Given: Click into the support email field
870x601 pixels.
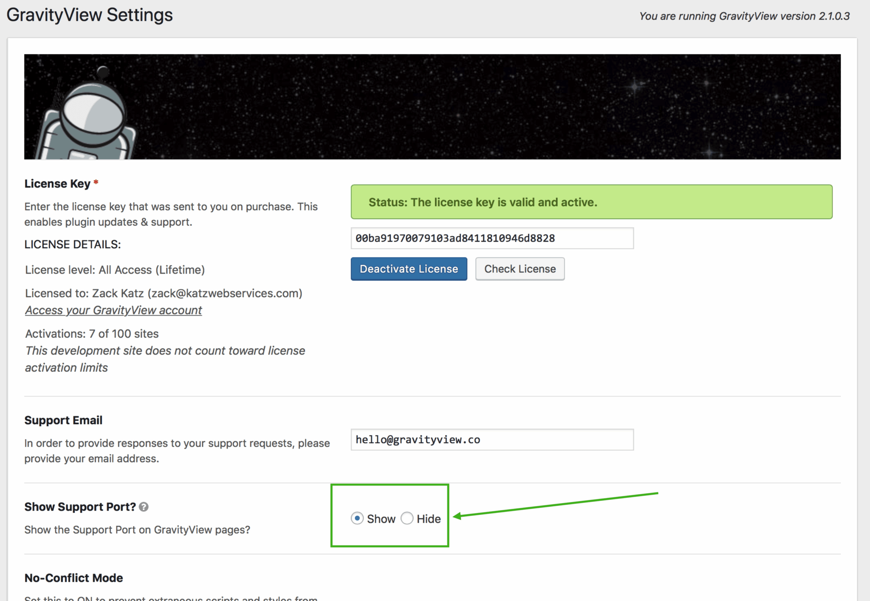Looking at the screenshot, I should tap(492, 440).
